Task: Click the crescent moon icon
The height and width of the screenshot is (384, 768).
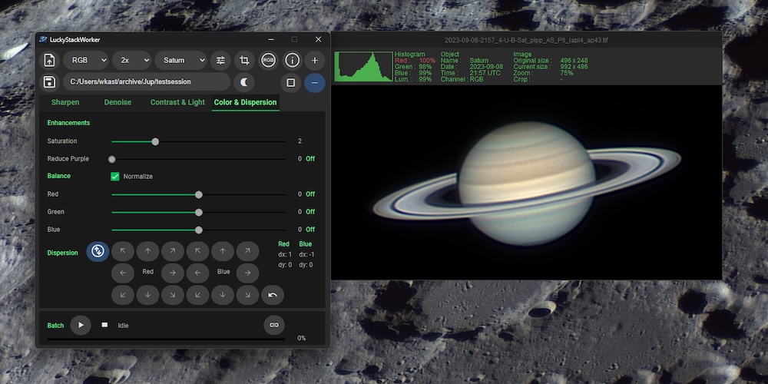Action: pyautogui.click(x=244, y=82)
